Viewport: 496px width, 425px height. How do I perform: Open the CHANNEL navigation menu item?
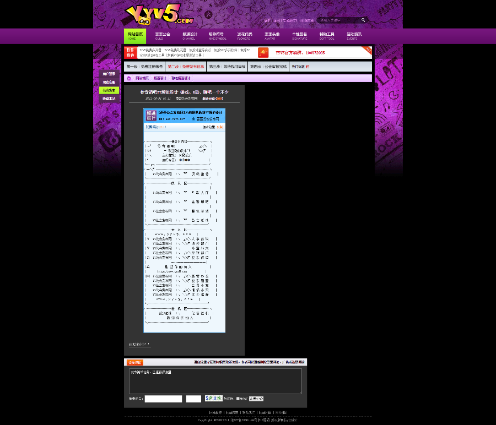pos(190,36)
